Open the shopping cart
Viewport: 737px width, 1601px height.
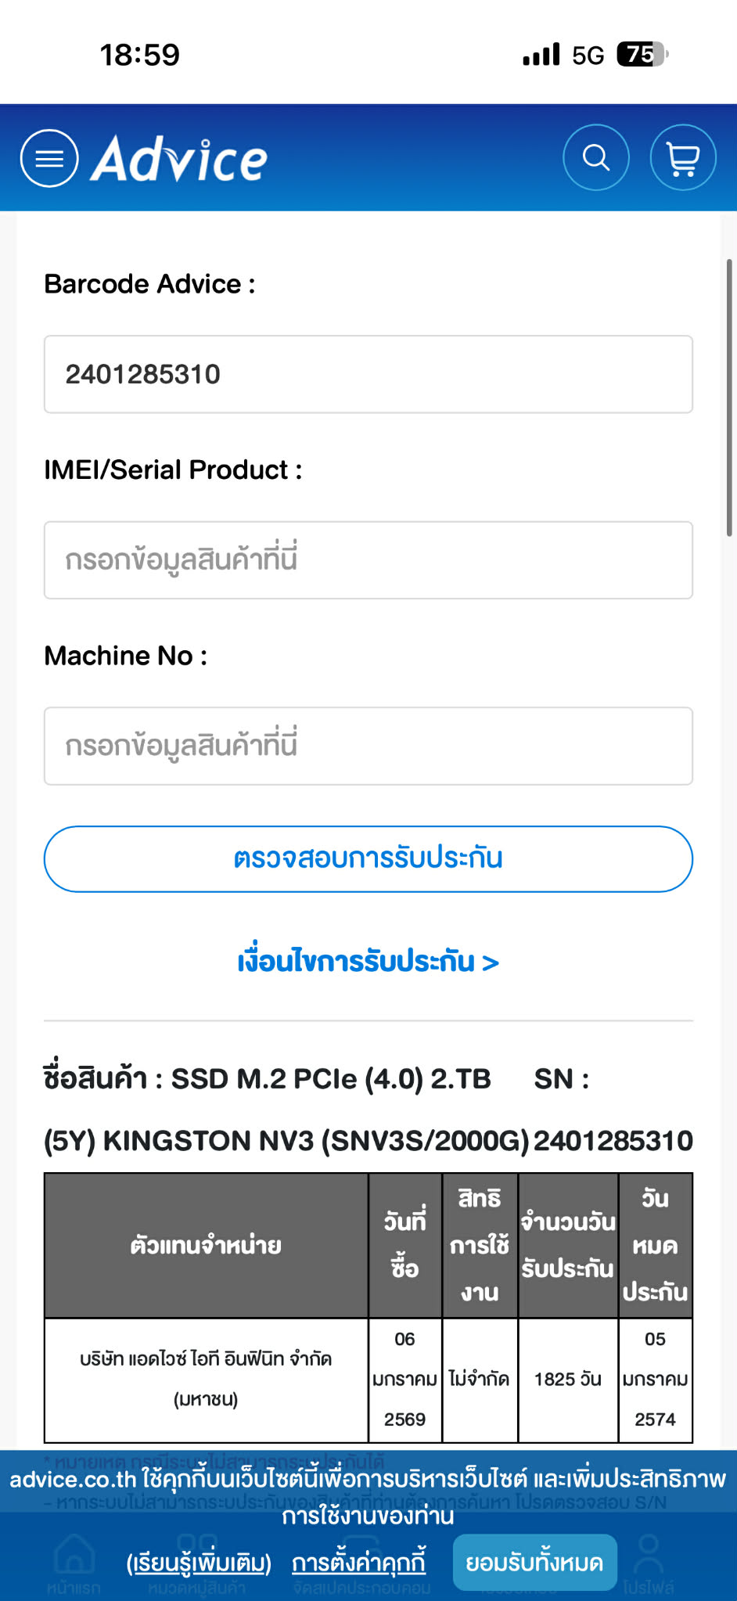tap(683, 158)
